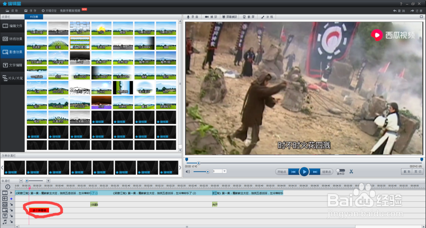
Task: Select the 涂鸦 doodle brush tool
Action: (x=267, y=17)
